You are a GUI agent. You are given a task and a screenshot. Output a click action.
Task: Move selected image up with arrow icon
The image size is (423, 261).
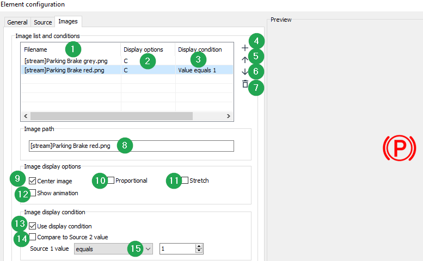pos(244,60)
